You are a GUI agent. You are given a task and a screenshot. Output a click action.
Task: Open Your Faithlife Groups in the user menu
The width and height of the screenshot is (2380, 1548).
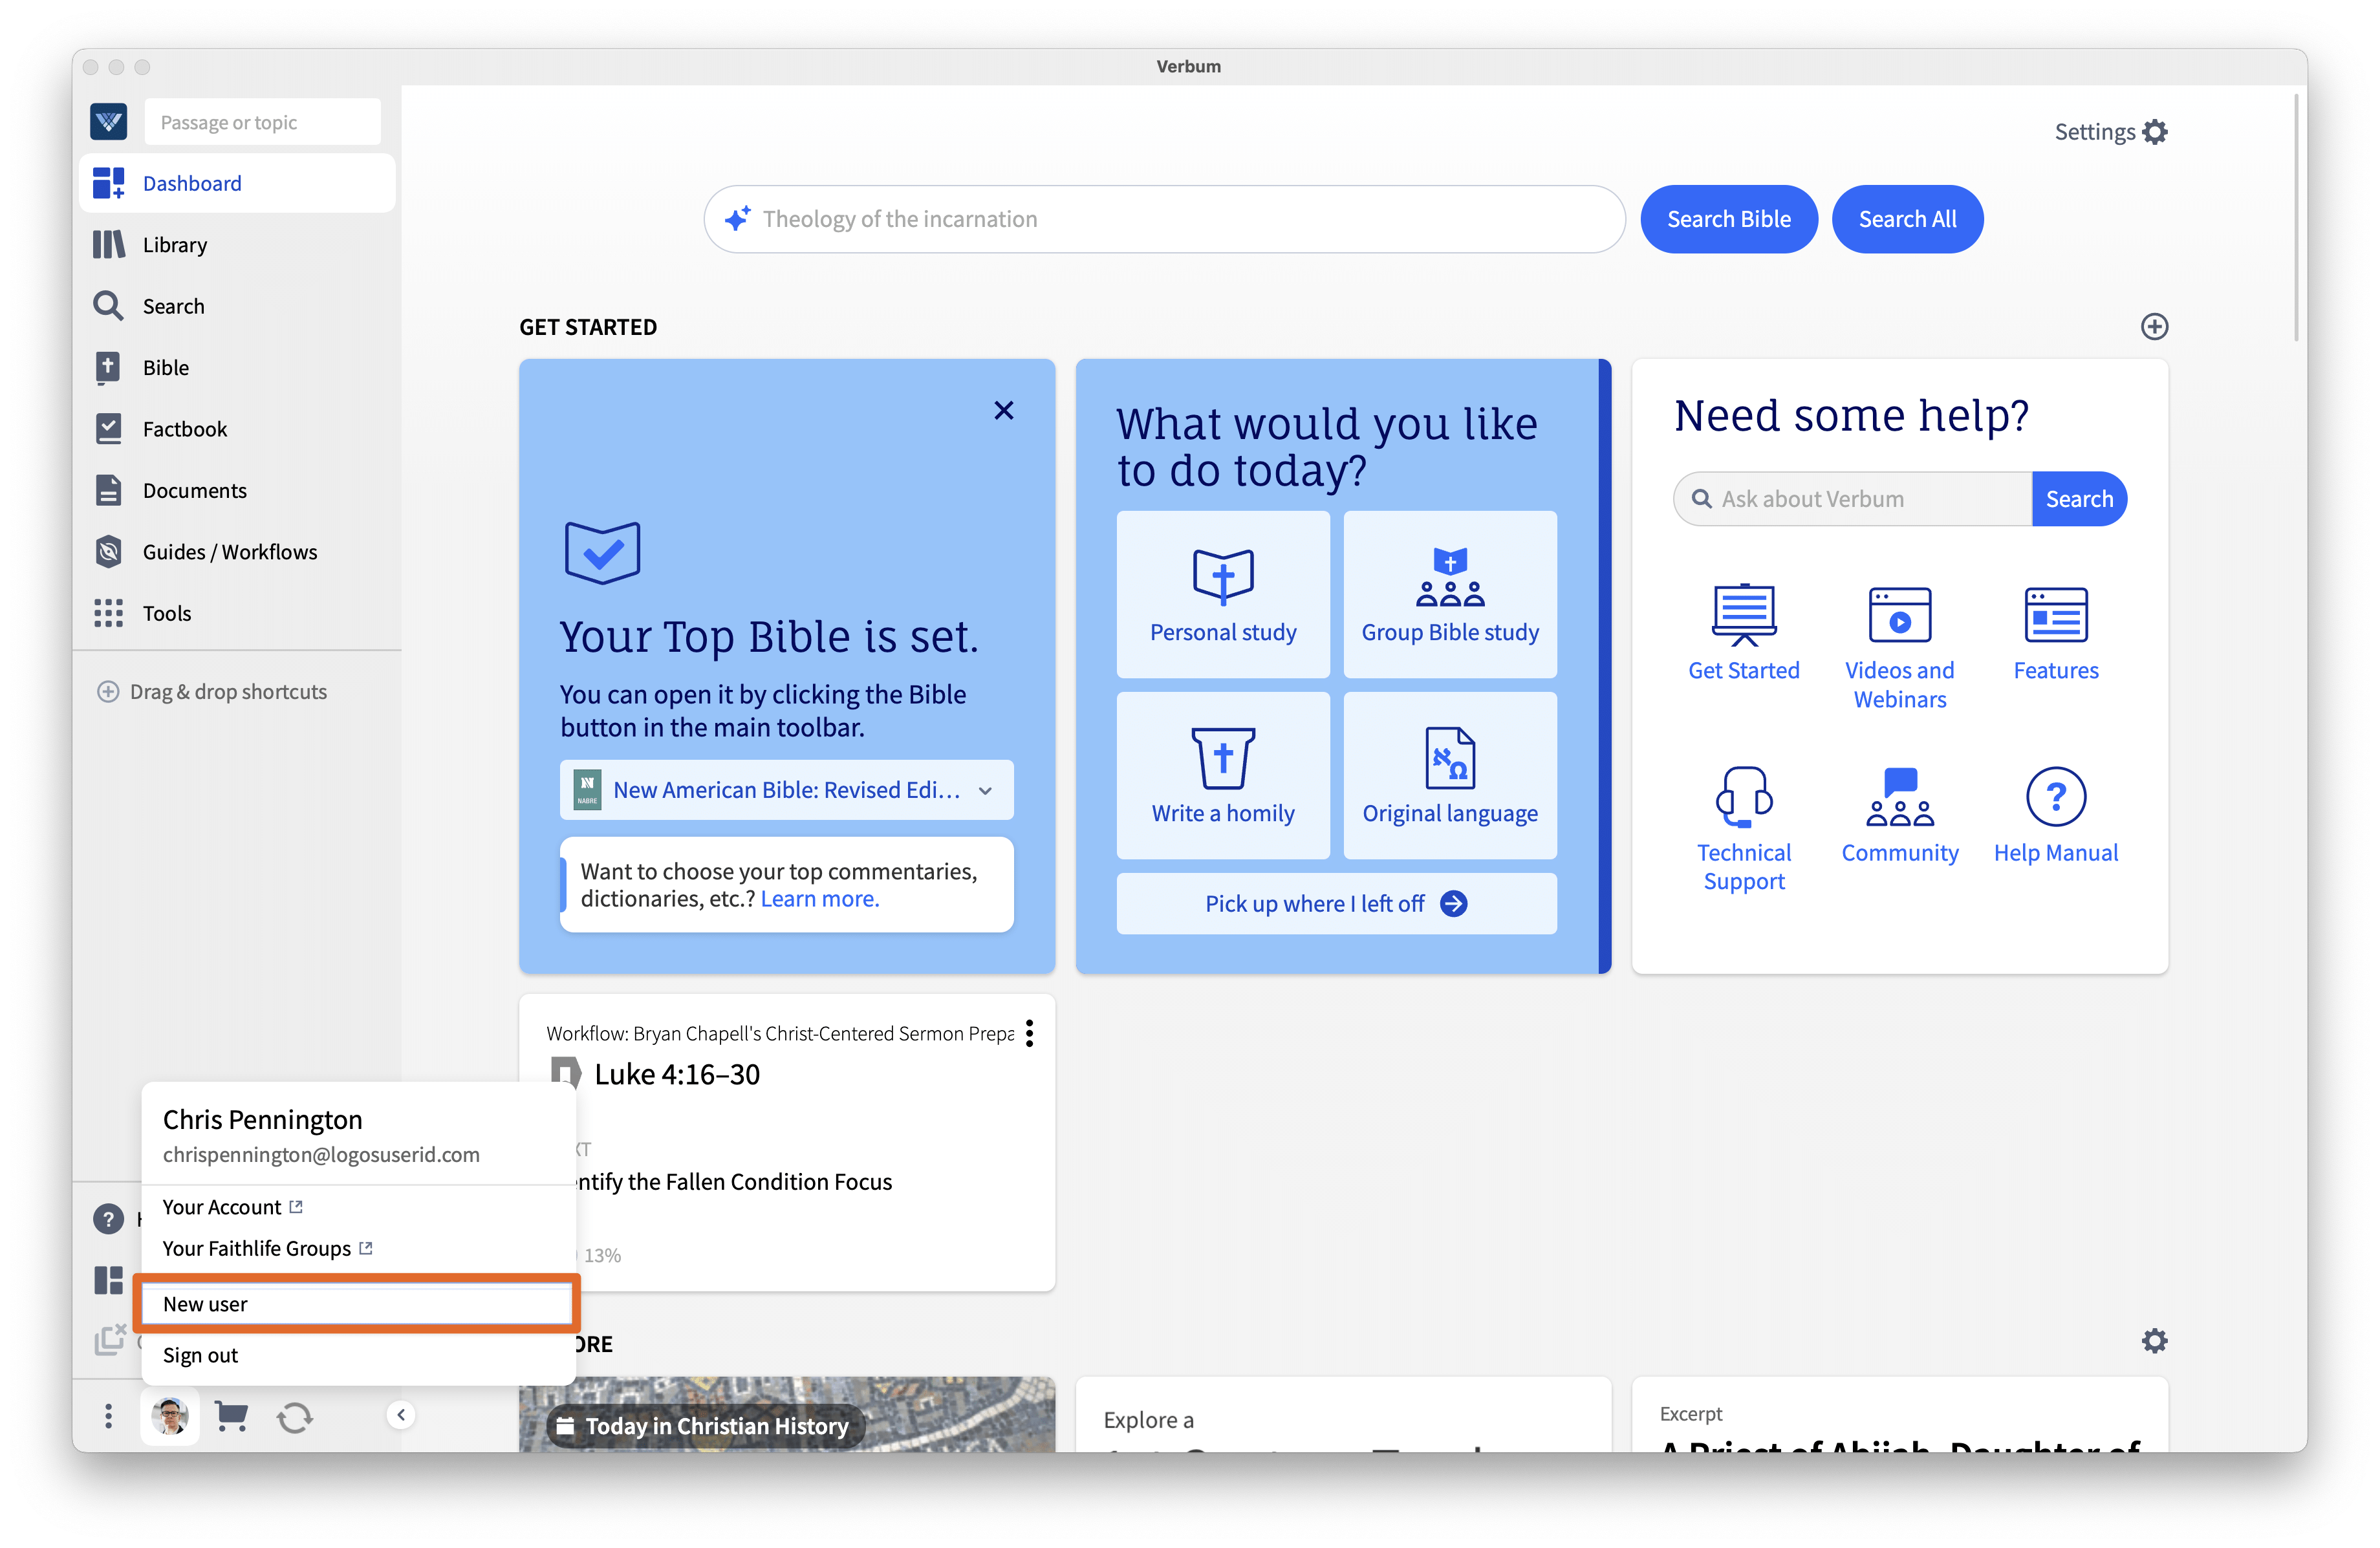coord(267,1249)
